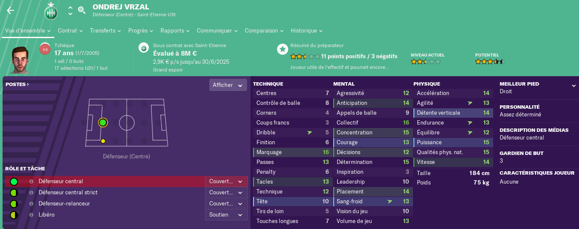The width and height of the screenshot is (579, 229).
Task: Click the star icon beside Résumé du préparateur
Action: (282, 49)
